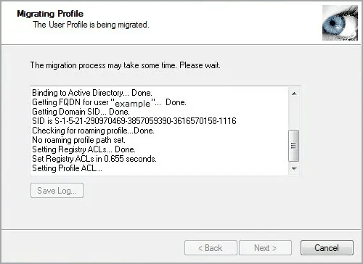The image size is (363, 264).
Task: Click the blue eye logo image
Action: (x=340, y=23)
